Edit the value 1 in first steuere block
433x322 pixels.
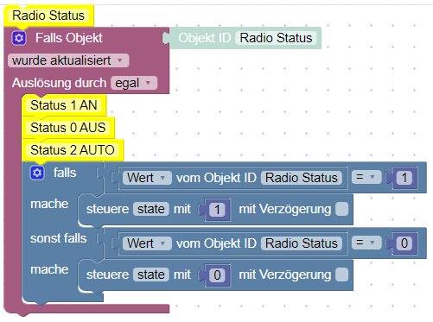tap(217, 209)
